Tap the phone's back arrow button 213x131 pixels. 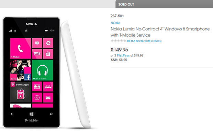coord(12,114)
